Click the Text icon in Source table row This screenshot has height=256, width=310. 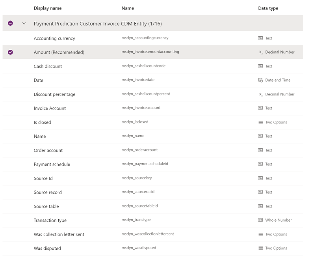pyautogui.click(x=260, y=206)
